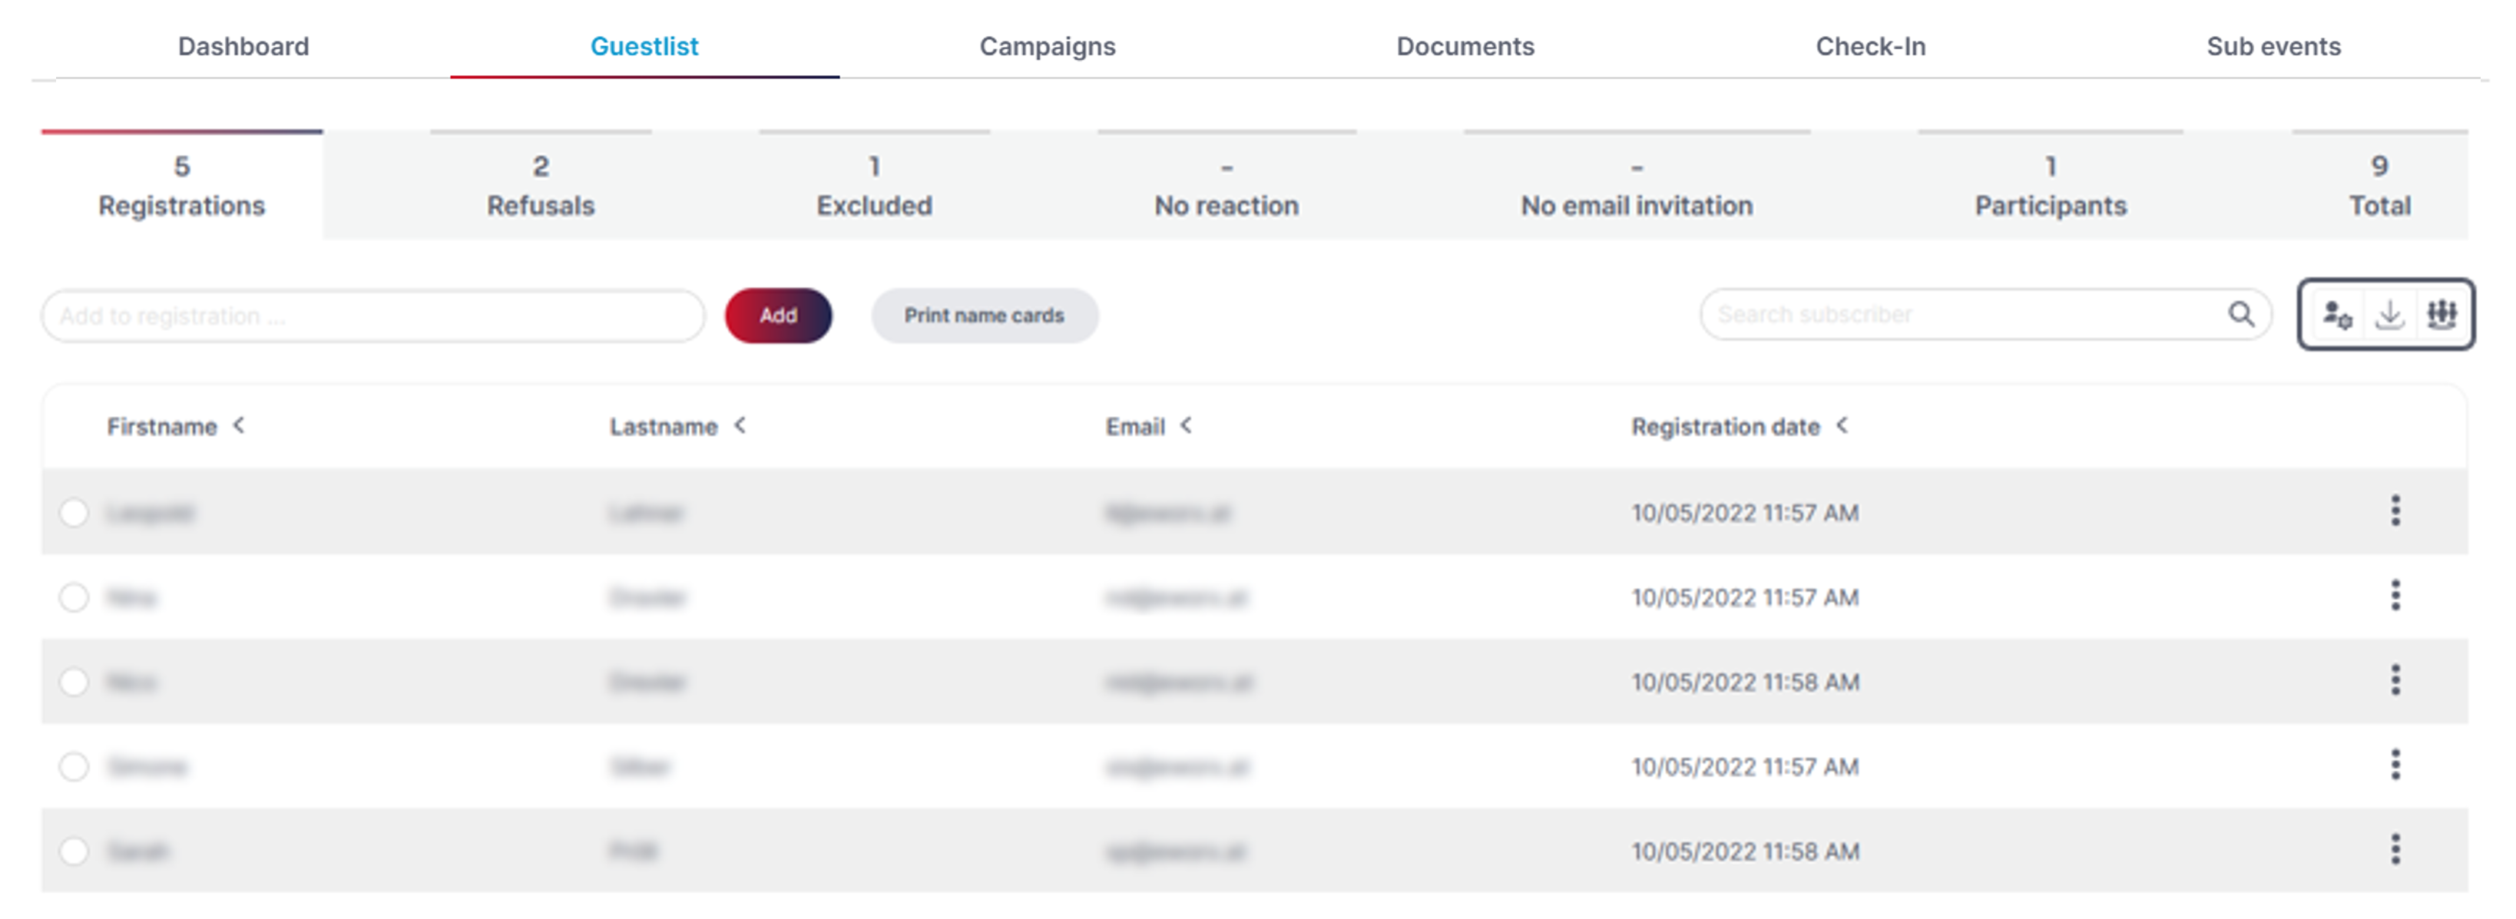Show the Refusals filter tab
This screenshot has height=919, width=2516.
pos(541,186)
